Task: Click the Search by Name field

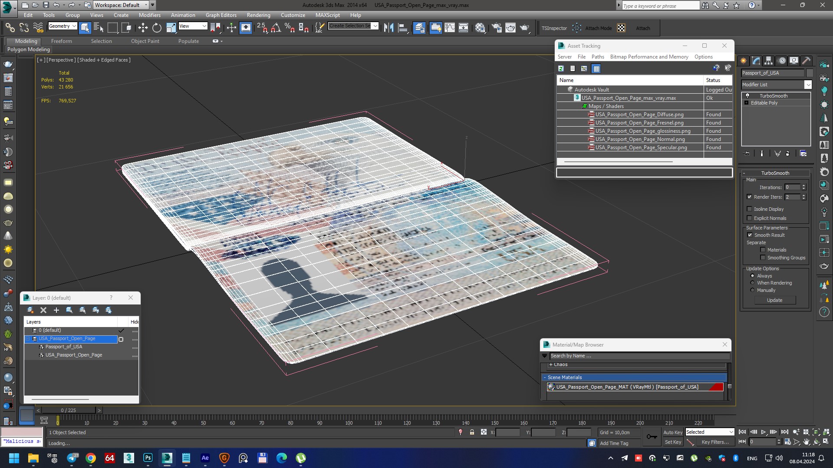Action: [639, 356]
